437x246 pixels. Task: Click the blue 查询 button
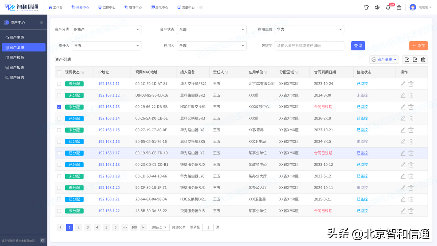coord(358,46)
